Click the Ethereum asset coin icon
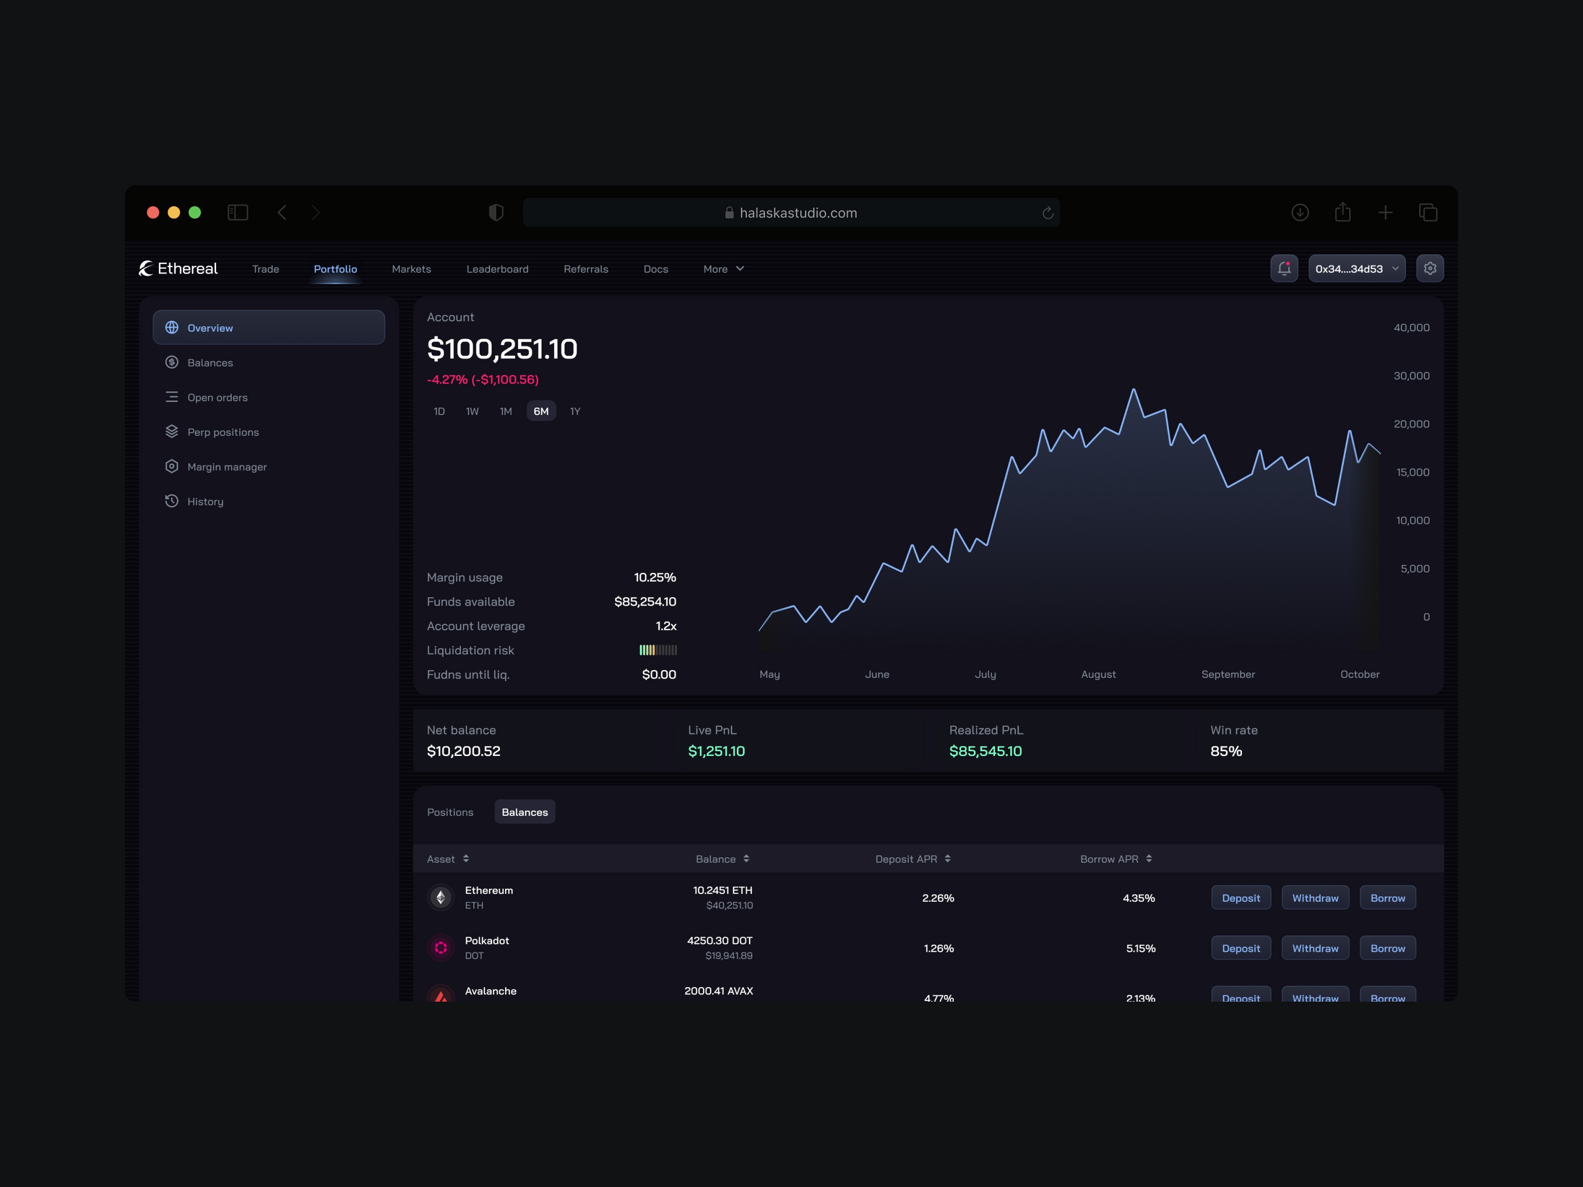The width and height of the screenshot is (1583, 1187). tap(441, 897)
